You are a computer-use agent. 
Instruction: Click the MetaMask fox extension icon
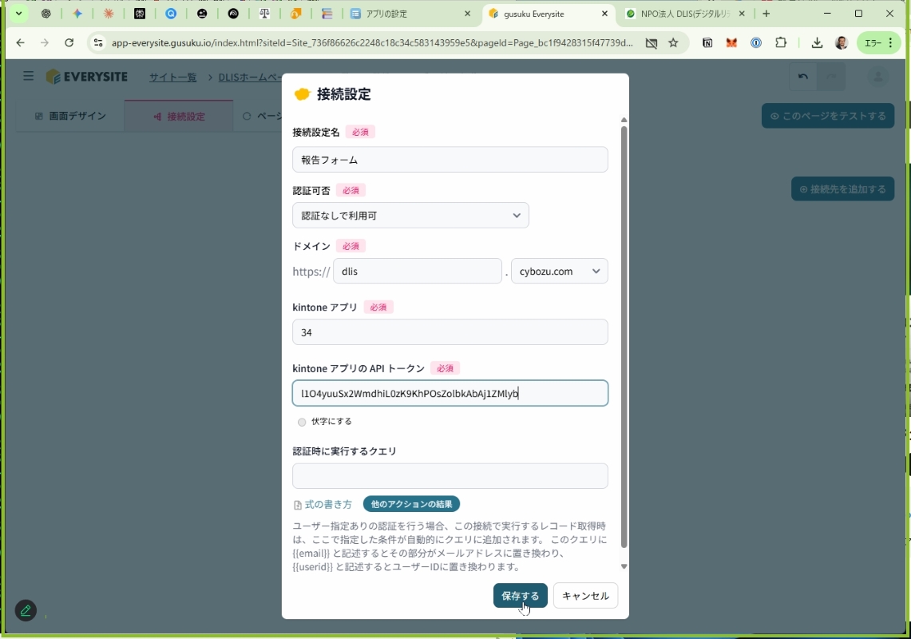pyautogui.click(x=731, y=42)
